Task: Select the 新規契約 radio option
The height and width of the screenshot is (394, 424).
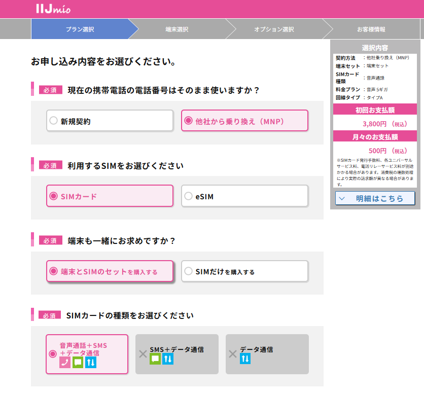Action: [110, 121]
